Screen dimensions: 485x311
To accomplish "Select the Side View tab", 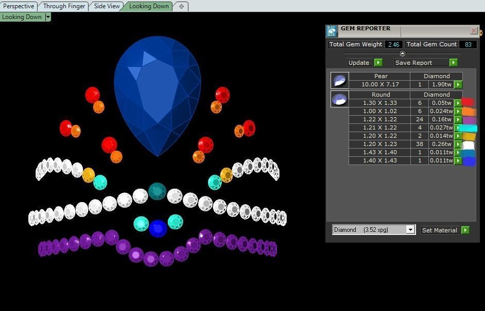I will 107,6.
